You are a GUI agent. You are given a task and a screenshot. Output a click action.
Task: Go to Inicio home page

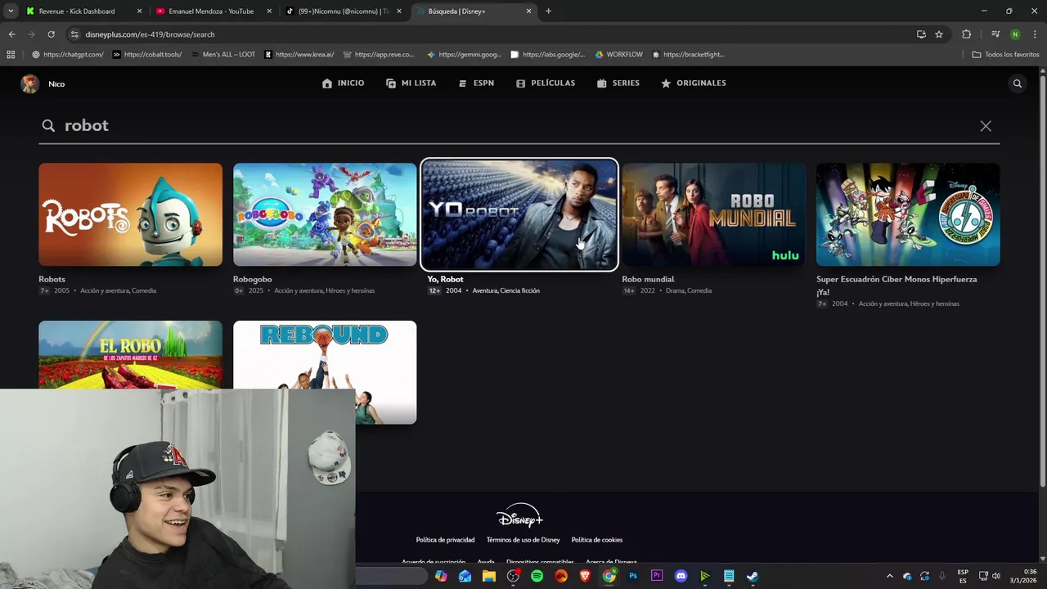343,83
